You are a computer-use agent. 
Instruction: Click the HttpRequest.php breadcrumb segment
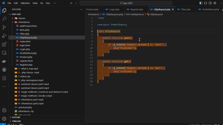pyautogui.click(x=114, y=14)
